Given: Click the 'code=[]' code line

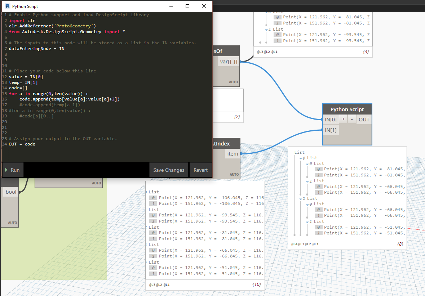Looking at the screenshot, I should coord(18,88).
